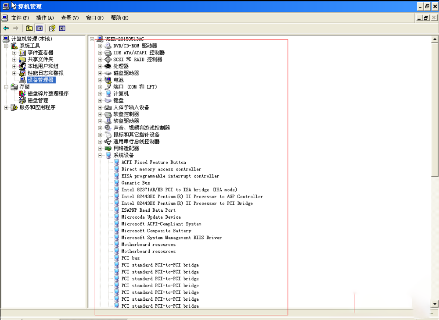439x320 pixels.
Task: Expand the 服务和应用程序 tree node
Action: (5, 107)
